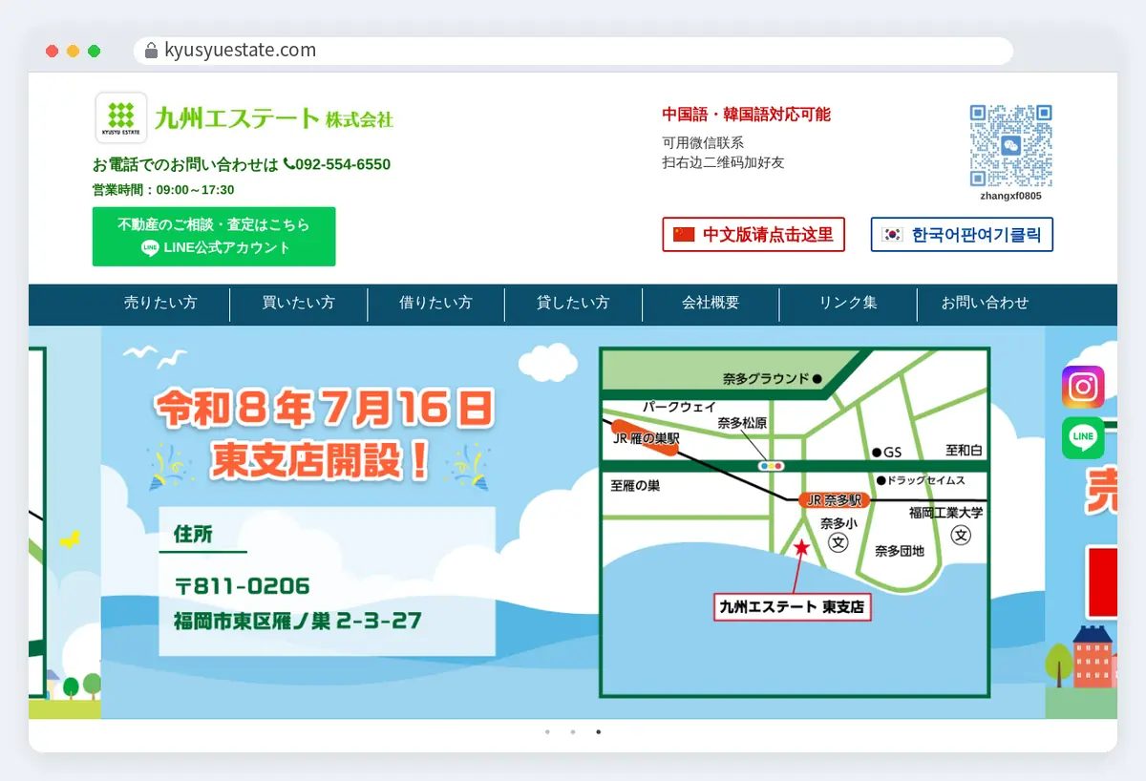Open the 貸したい方 menu
The width and height of the screenshot is (1146, 781).
point(573,303)
